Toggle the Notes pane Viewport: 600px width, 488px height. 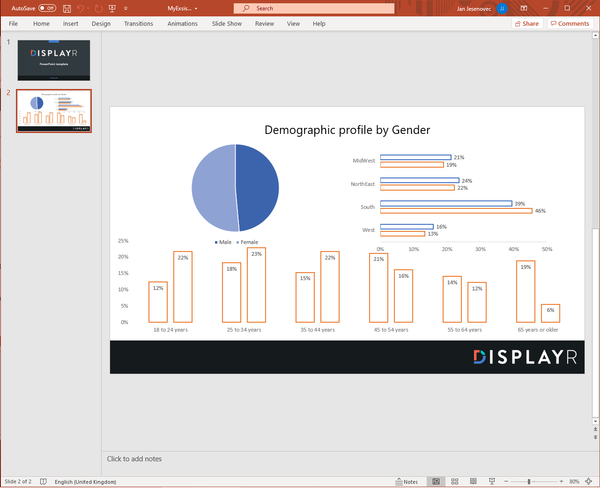pos(407,481)
